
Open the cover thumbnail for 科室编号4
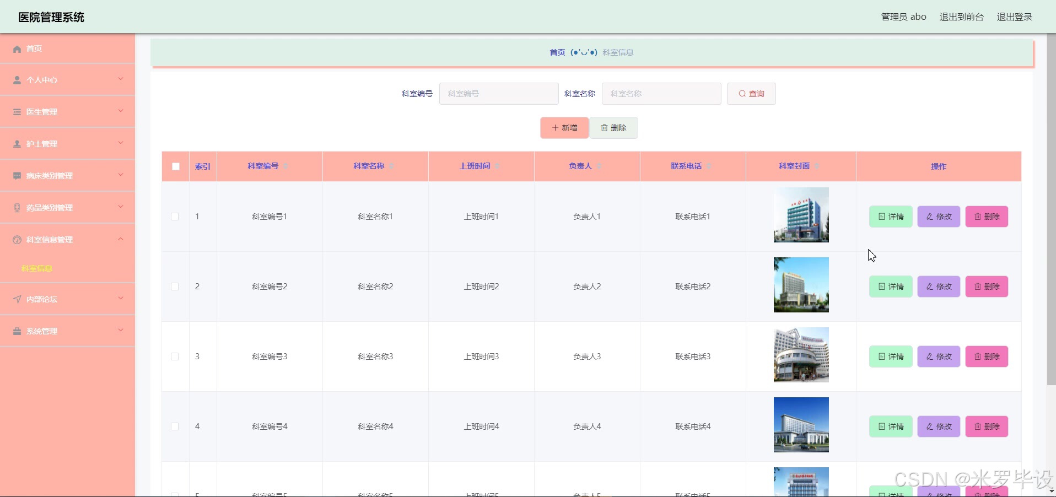point(801,425)
